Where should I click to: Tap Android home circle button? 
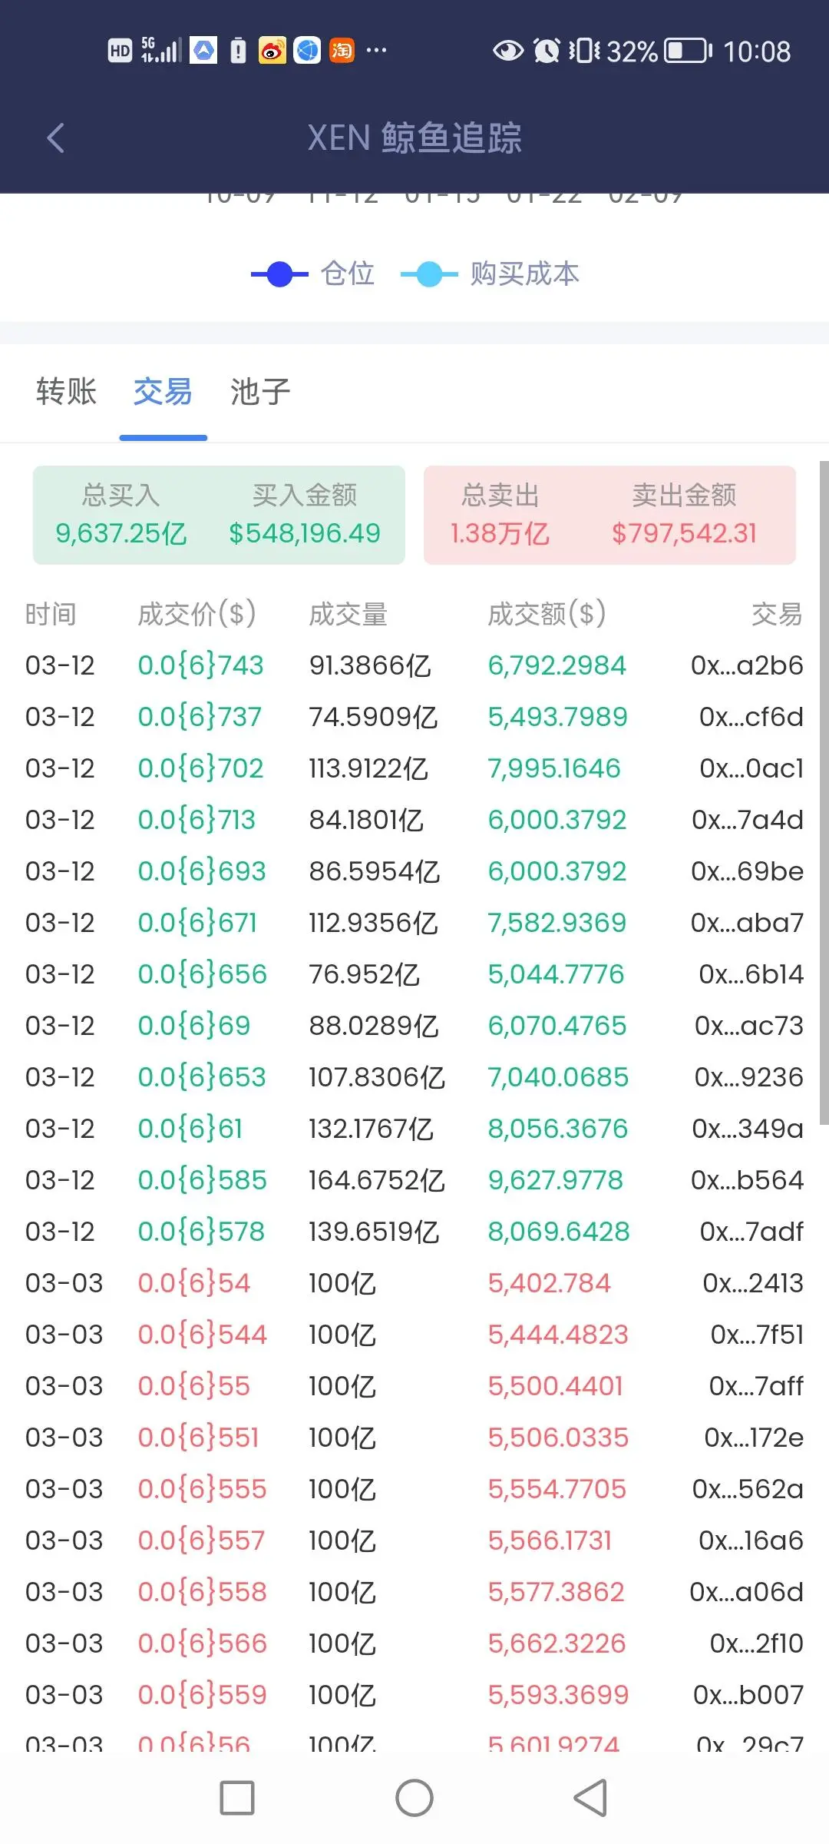[x=414, y=1798]
